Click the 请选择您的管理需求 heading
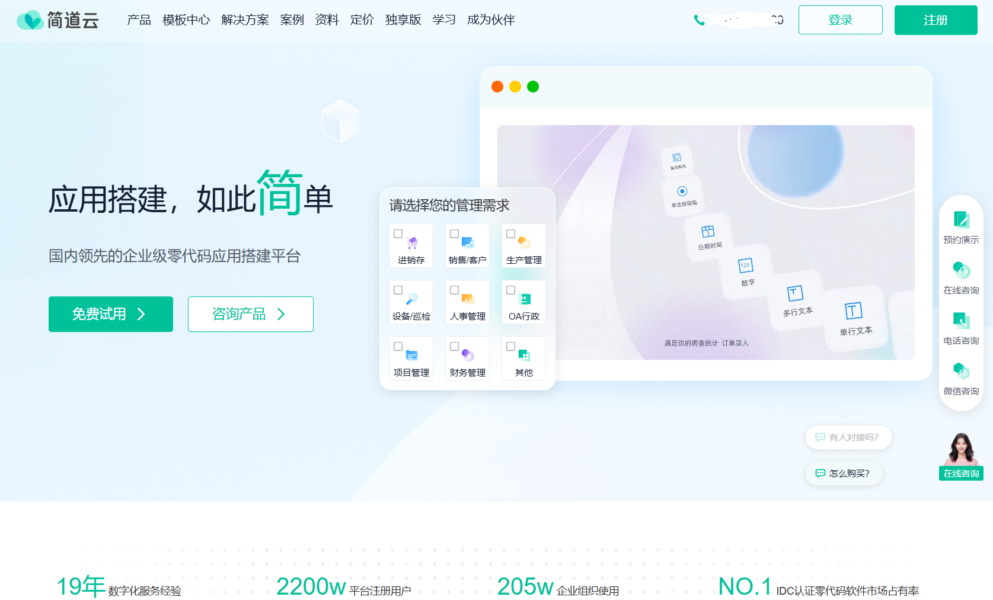This screenshot has width=993, height=600. (x=449, y=206)
